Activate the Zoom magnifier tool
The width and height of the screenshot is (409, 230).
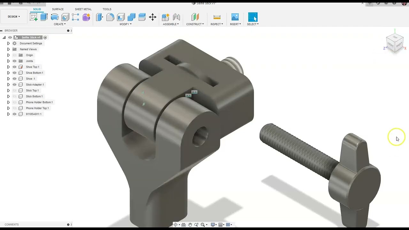196,225
